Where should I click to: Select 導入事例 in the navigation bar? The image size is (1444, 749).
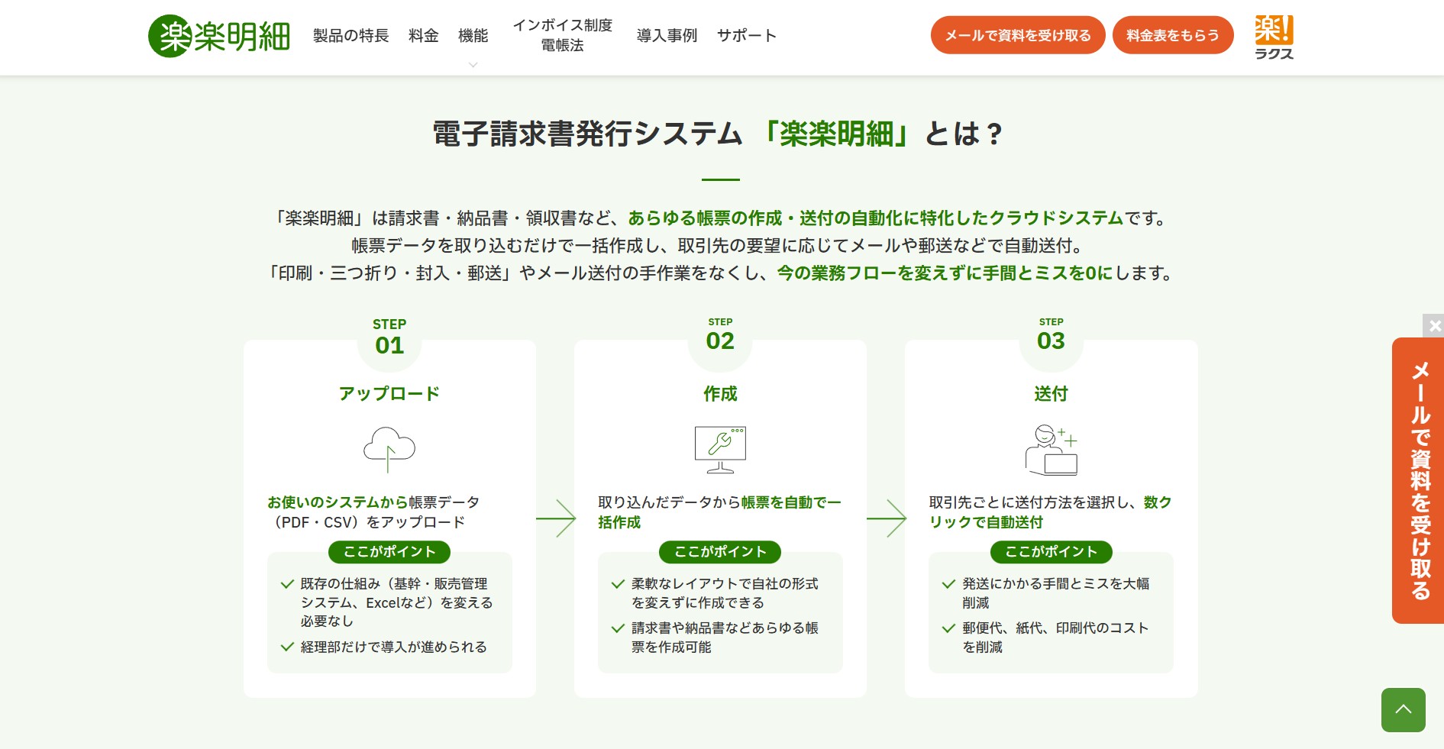(666, 35)
